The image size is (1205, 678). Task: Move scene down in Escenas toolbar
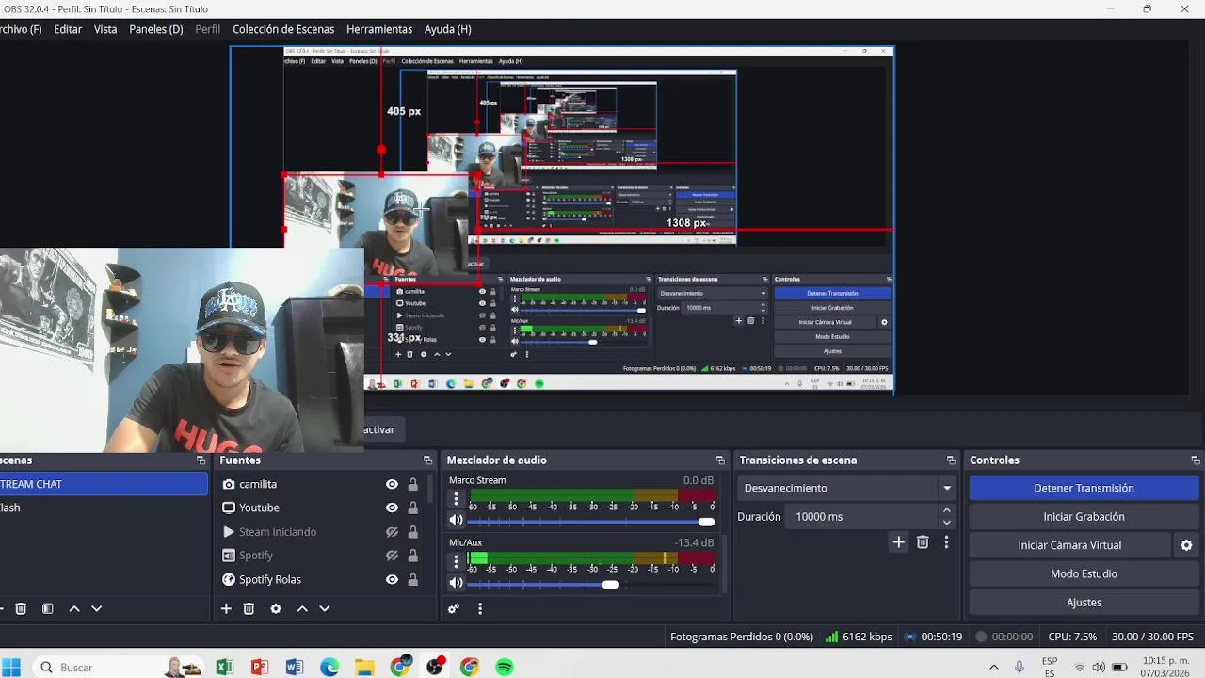click(x=96, y=609)
